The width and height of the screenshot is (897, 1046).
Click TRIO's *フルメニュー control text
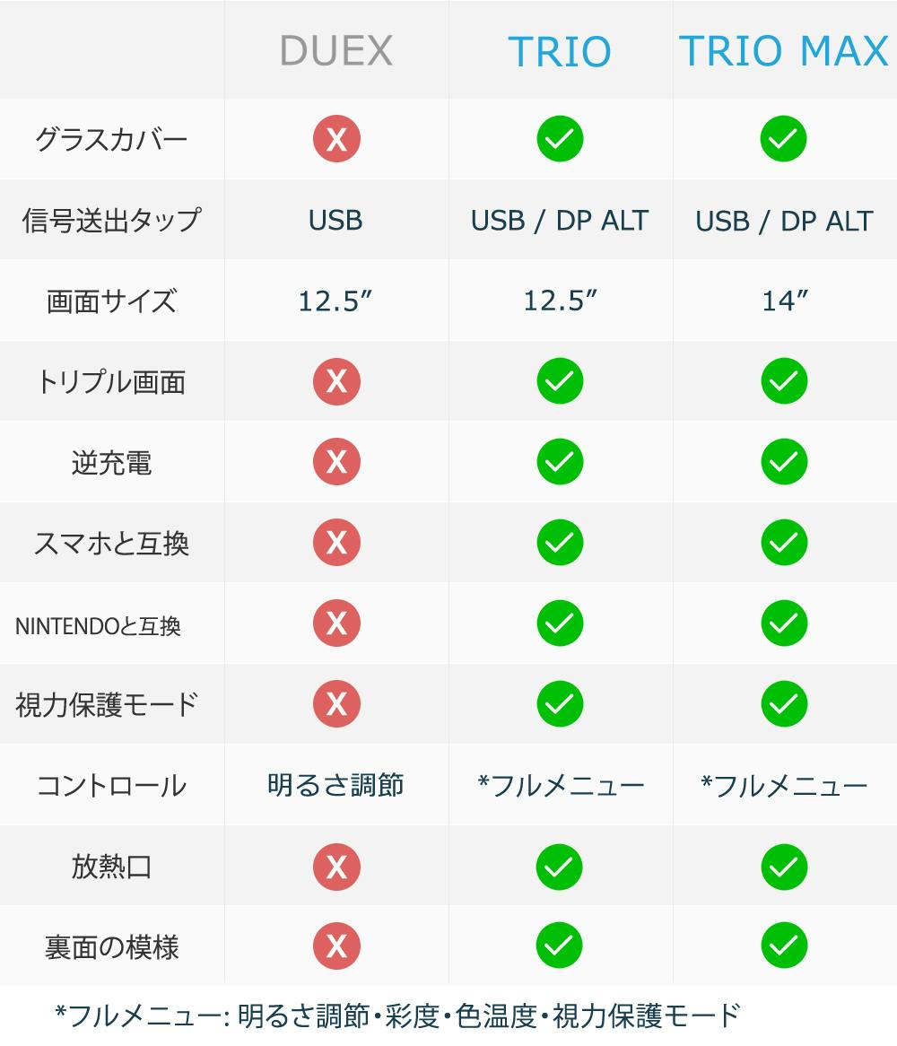pos(561,786)
